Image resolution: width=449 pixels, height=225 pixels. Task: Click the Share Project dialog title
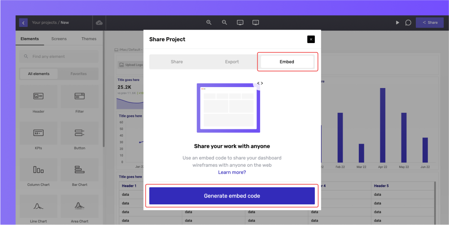167,39
